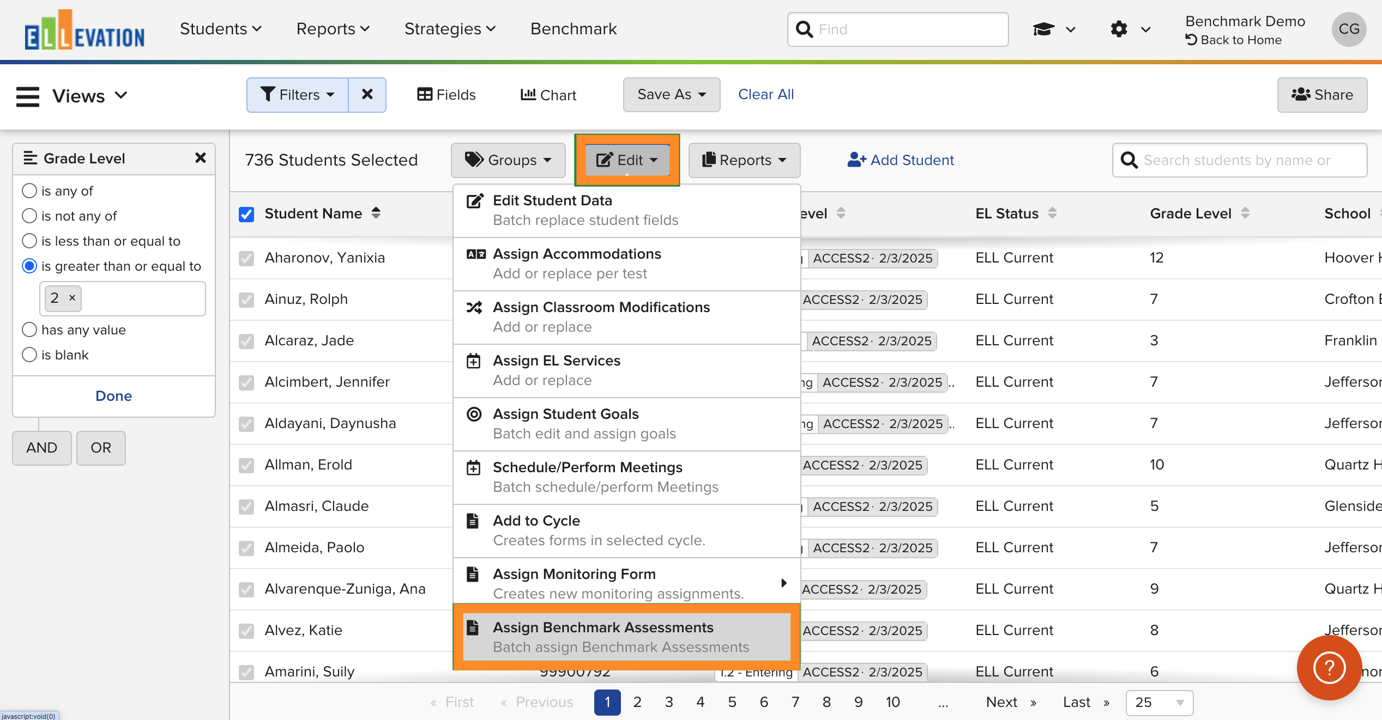Image resolution: width=1382 pixels, height=720 pixels.
Task: Click the Find search magnifier icon
Action: (804, 29)
